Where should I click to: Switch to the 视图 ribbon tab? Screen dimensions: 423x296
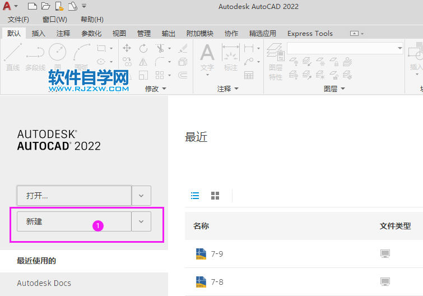pos(119,34)
